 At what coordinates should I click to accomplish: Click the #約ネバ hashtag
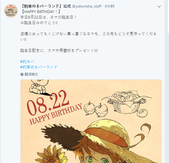[x=27, y=61]
